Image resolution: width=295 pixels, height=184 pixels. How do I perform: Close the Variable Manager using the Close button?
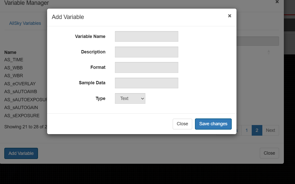(x=269, y=153)
